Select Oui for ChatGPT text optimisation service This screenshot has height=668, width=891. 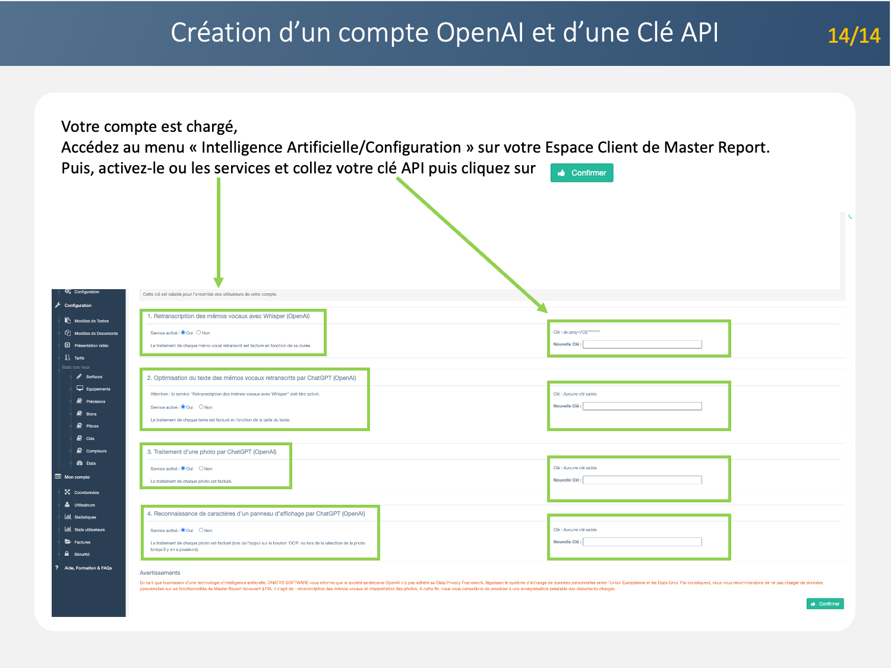pos(183,407)
